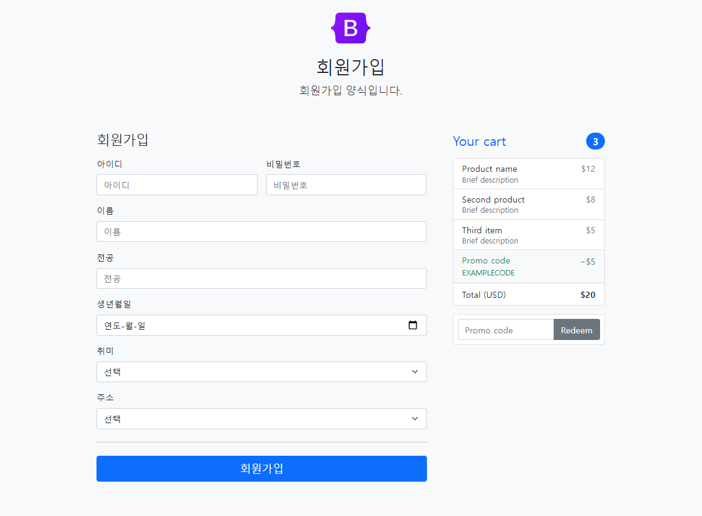The image size is (702, 516).
Task: Click the Promo code input box
Action: (x=505, y=330)
